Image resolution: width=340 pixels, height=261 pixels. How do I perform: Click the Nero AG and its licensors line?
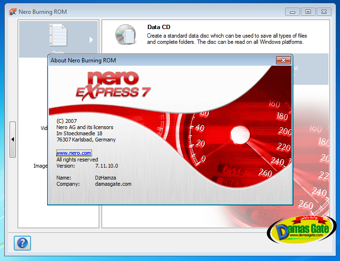[85, 127]
